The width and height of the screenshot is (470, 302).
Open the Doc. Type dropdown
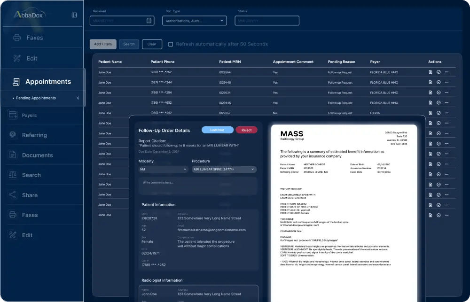tap(195, 20)
